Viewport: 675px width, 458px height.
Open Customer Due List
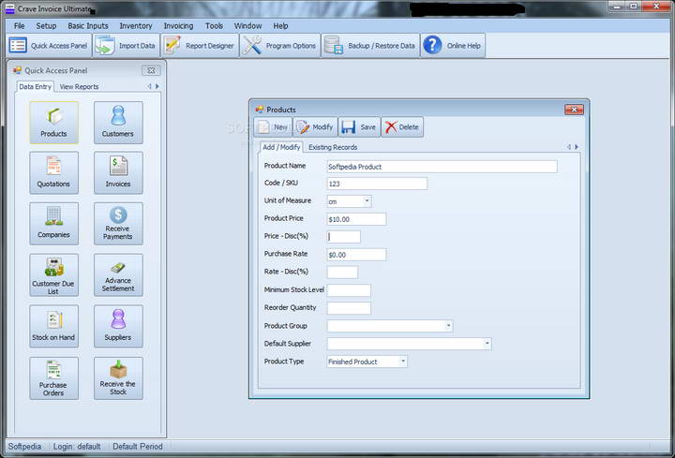pos(53,275)
